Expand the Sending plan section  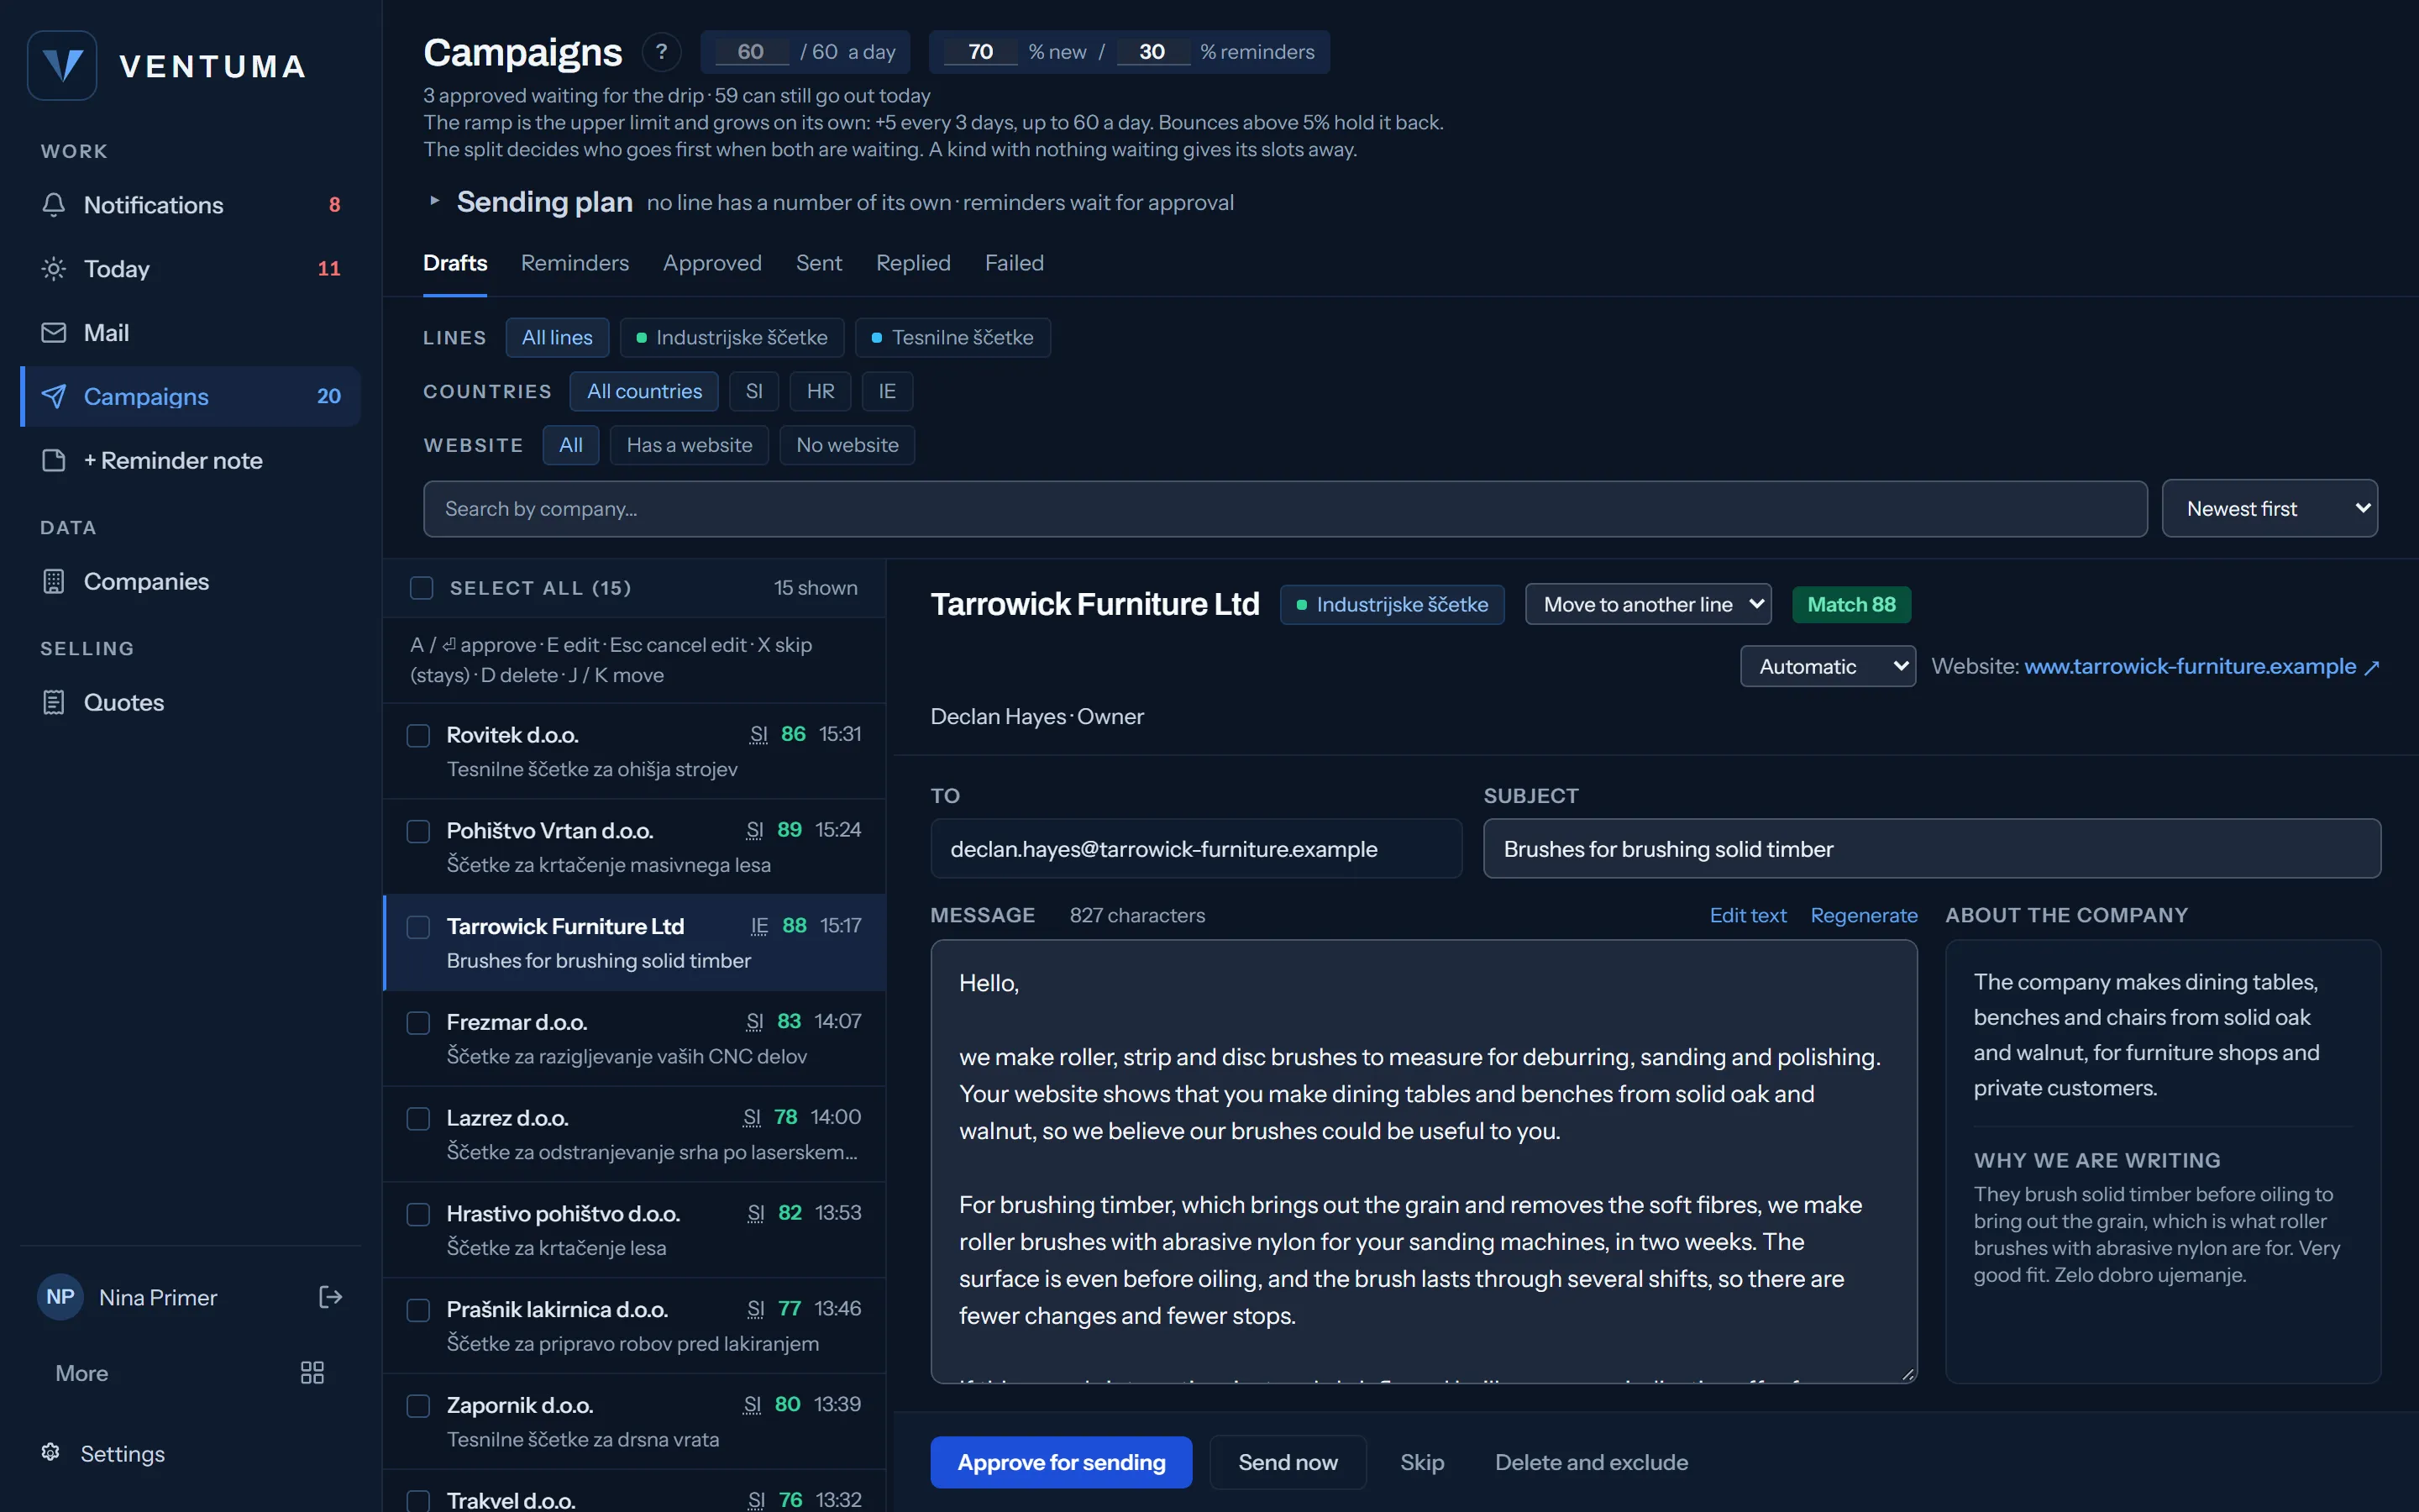point(433,201)
